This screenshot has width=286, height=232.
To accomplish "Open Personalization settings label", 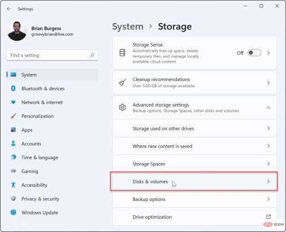I will [37, 116].
